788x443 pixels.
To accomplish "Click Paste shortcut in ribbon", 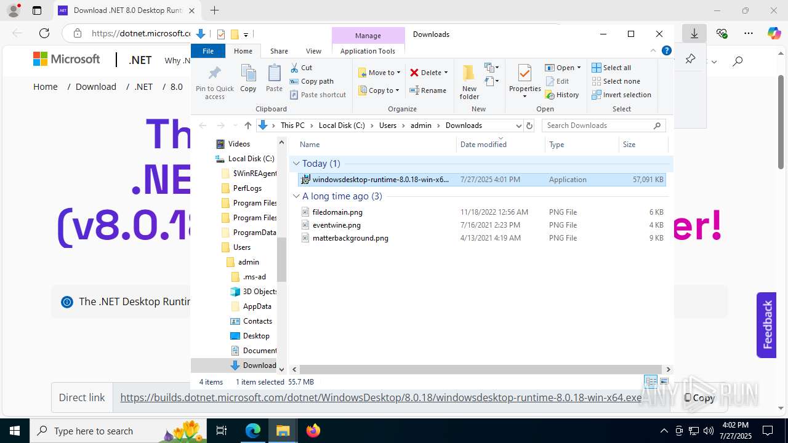I will click(x=318, y=95).
